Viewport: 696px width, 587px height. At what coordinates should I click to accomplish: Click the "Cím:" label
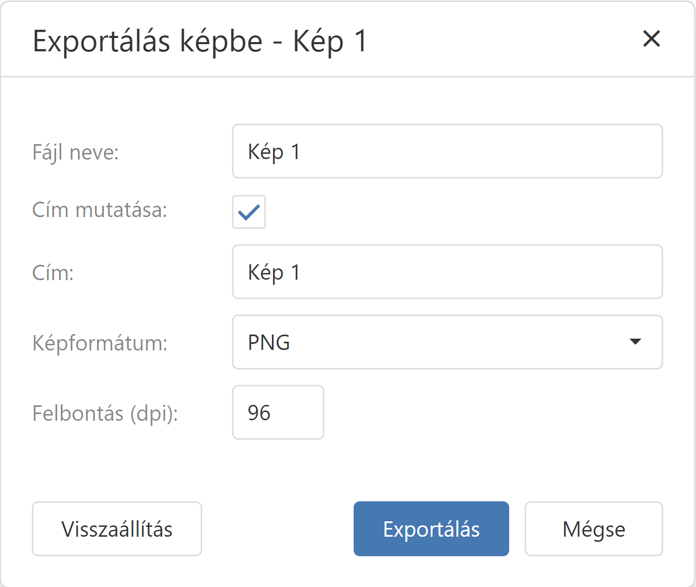53,273
